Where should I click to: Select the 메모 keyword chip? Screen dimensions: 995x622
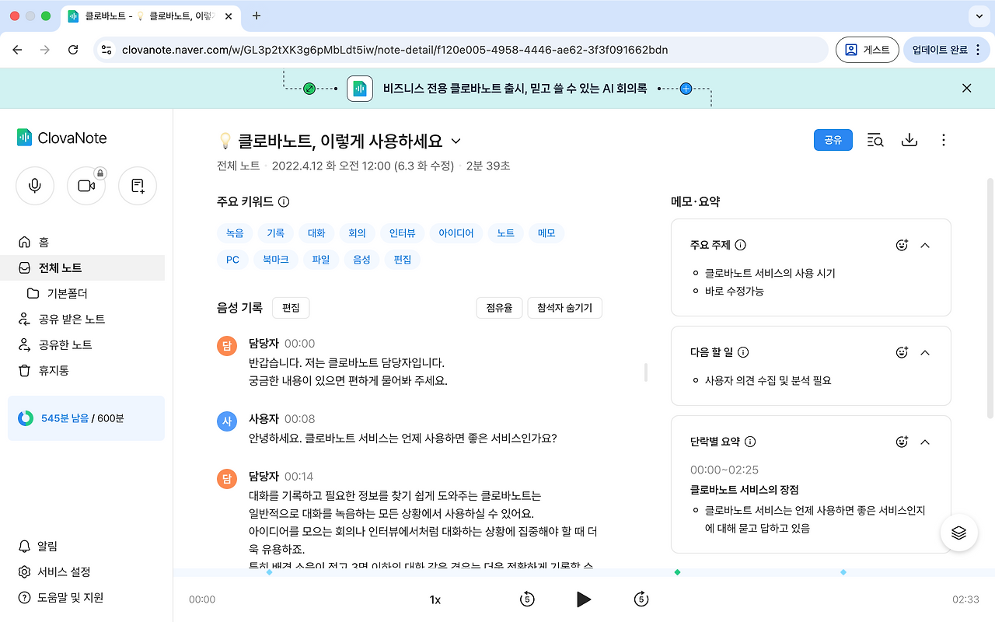pos(546,232)
